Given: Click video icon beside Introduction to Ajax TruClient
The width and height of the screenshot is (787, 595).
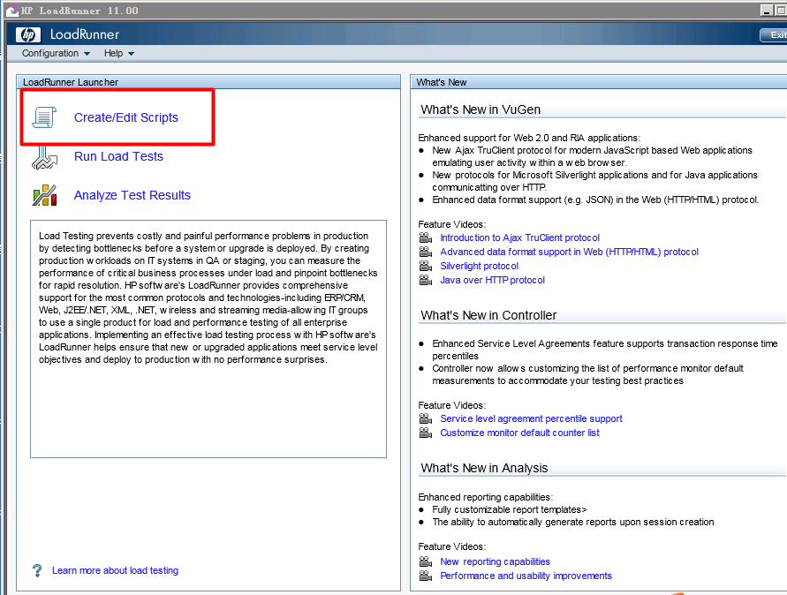Looking at the screenshot, I should (x=426, y=237).
